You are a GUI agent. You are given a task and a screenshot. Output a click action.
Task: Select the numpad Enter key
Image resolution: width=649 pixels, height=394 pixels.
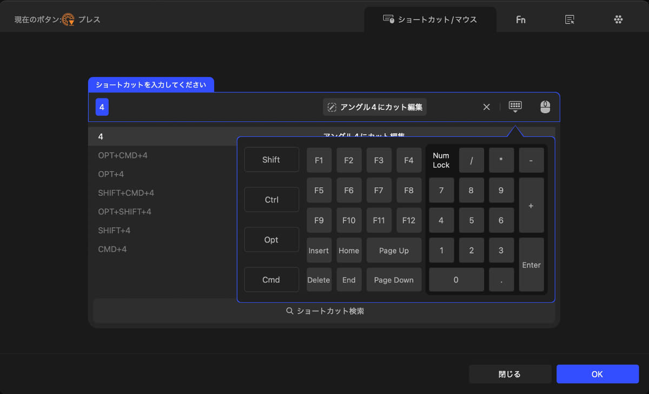(x=531, y=265)
